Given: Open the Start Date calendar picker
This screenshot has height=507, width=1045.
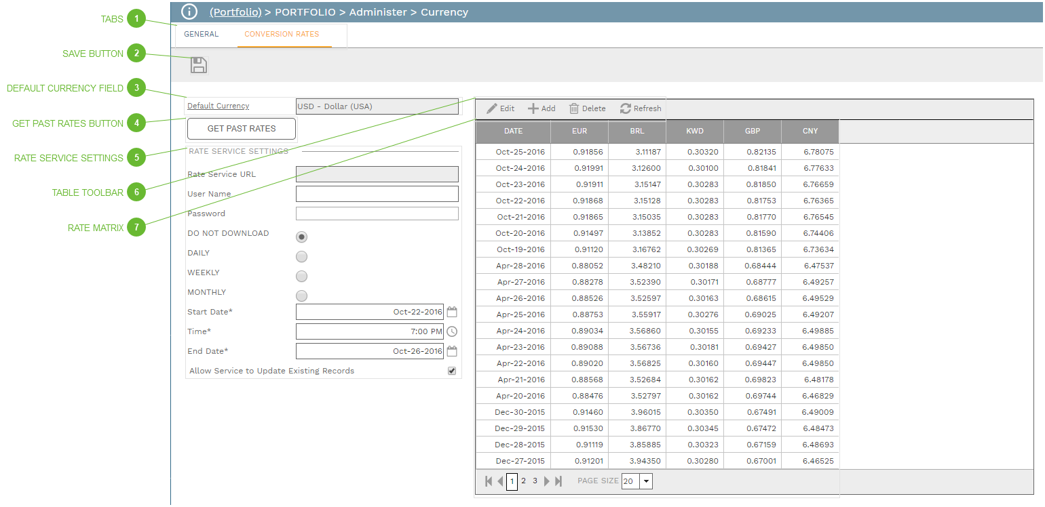Looking at the screenshot, I should [453, 312].
